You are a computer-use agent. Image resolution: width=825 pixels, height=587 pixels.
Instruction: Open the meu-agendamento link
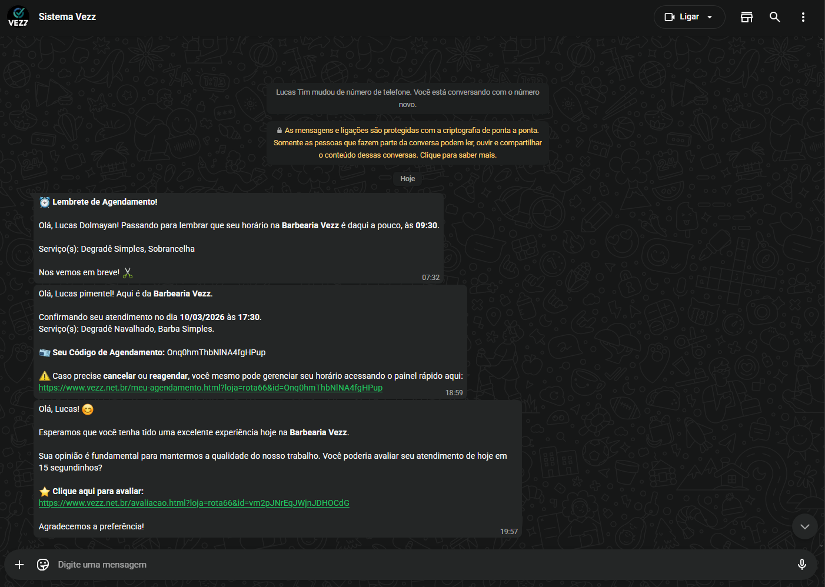(210, 388)
